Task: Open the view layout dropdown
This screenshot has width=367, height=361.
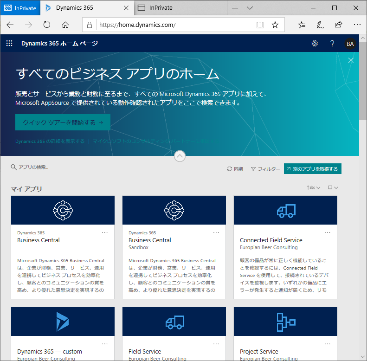Action: (333, 187)
